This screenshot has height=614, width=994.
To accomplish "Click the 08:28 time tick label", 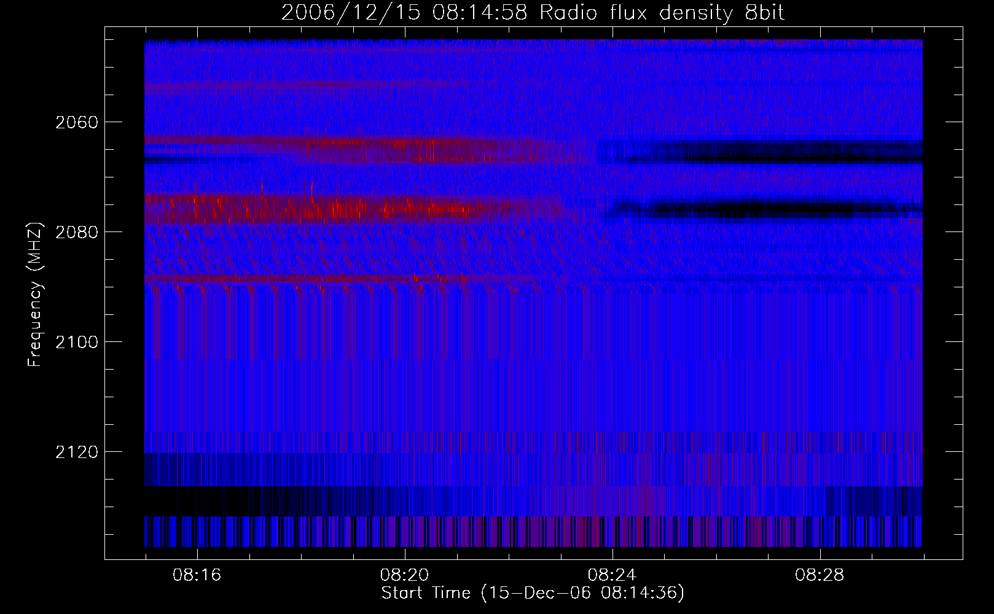I will pos(820,575).
